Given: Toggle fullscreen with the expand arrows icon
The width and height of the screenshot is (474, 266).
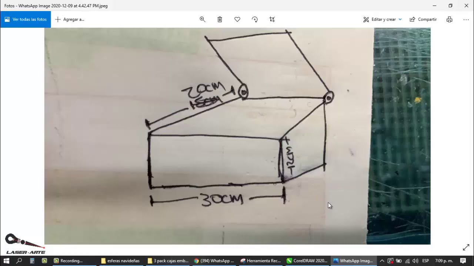Looking at the screenshot, I should point(466,248).
